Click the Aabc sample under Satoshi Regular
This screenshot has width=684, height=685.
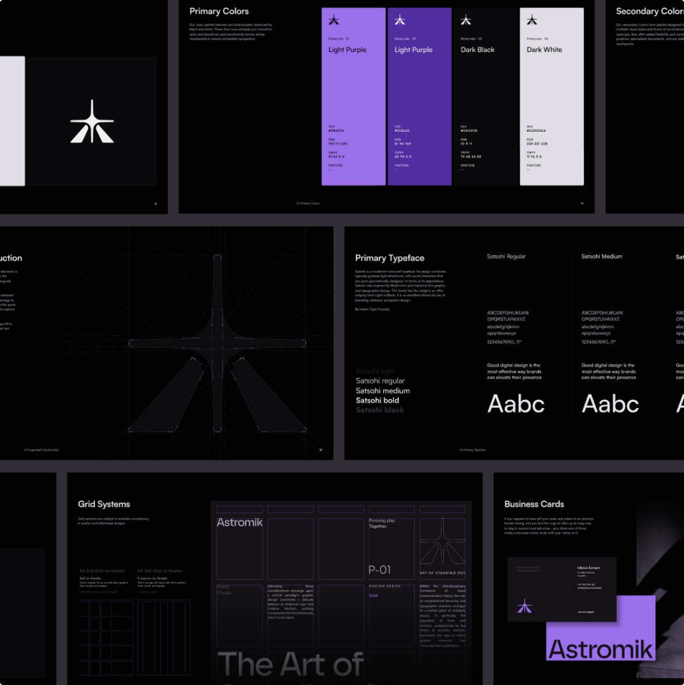(x=516, y=403)
